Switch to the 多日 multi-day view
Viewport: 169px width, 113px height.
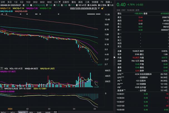(9, 2)
